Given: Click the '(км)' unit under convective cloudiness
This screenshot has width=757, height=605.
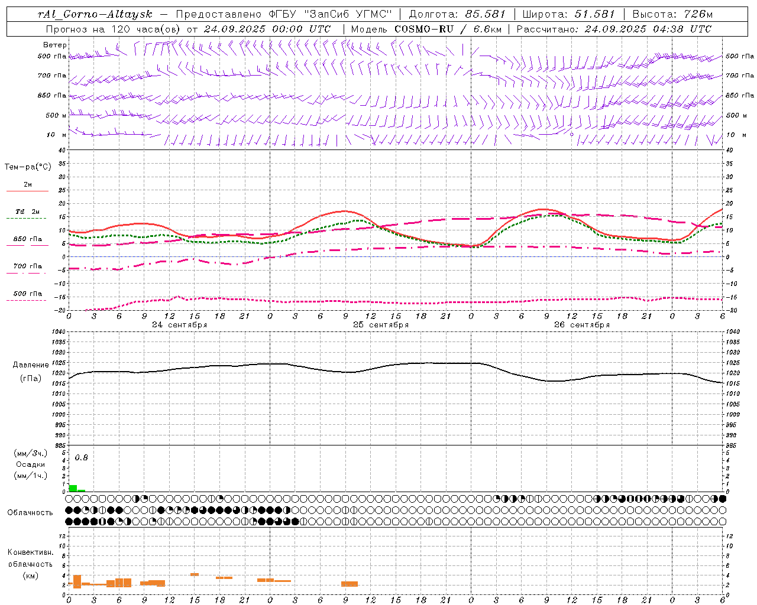Looking at the screenshot, I should point(31,575).
